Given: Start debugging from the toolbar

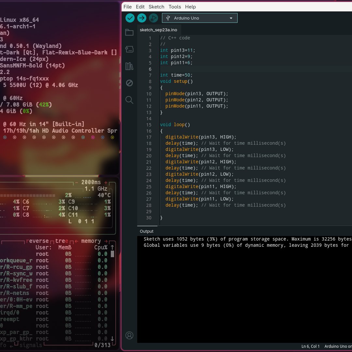Looking at the screenshot, I should click(153, 18).
